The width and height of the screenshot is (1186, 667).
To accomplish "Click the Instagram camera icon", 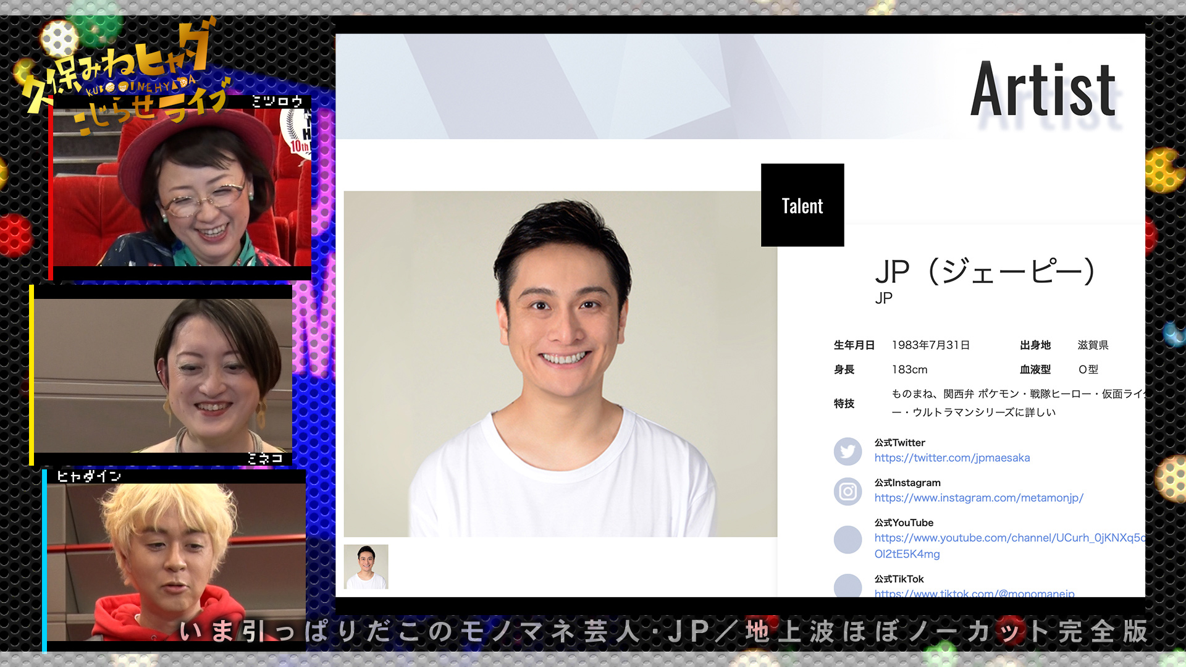I will click(x=847, y=492).
